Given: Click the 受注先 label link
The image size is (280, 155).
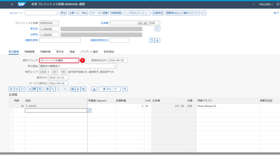Looking at the screenshot, I should (34, 29).
